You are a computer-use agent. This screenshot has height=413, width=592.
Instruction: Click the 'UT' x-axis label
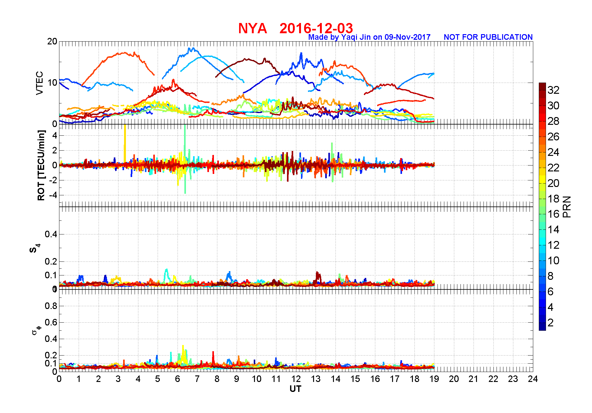click(295, 389)
